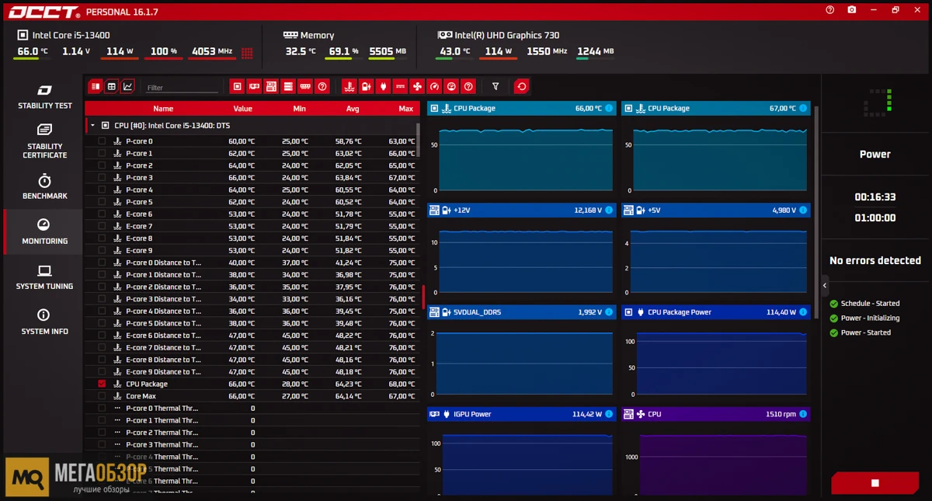Open info for the CPU Package Power graph
Viewport: 932px width, 501px height.
[802, 311]
